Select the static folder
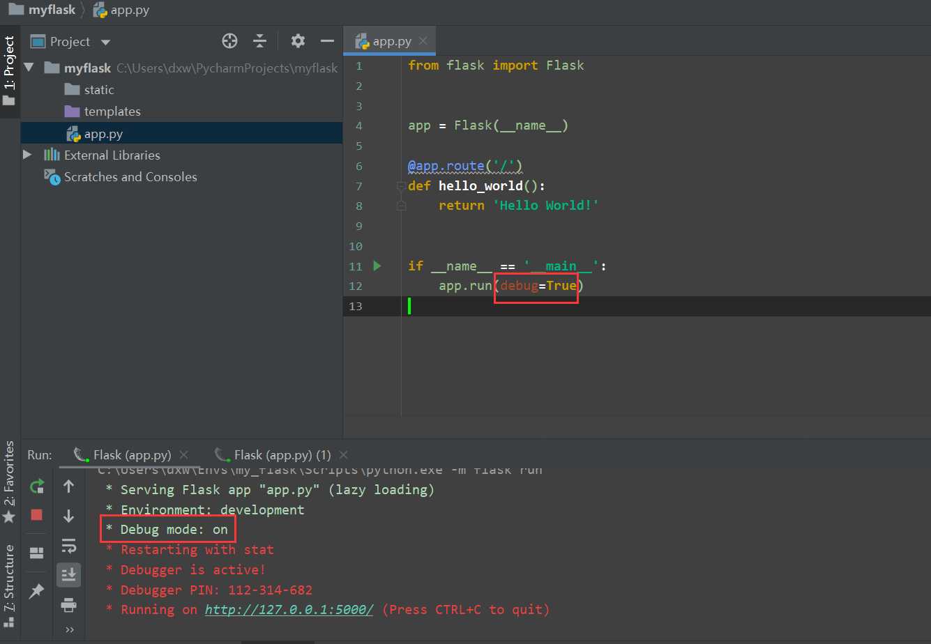 pyautogui.click(x=89, y=89)
